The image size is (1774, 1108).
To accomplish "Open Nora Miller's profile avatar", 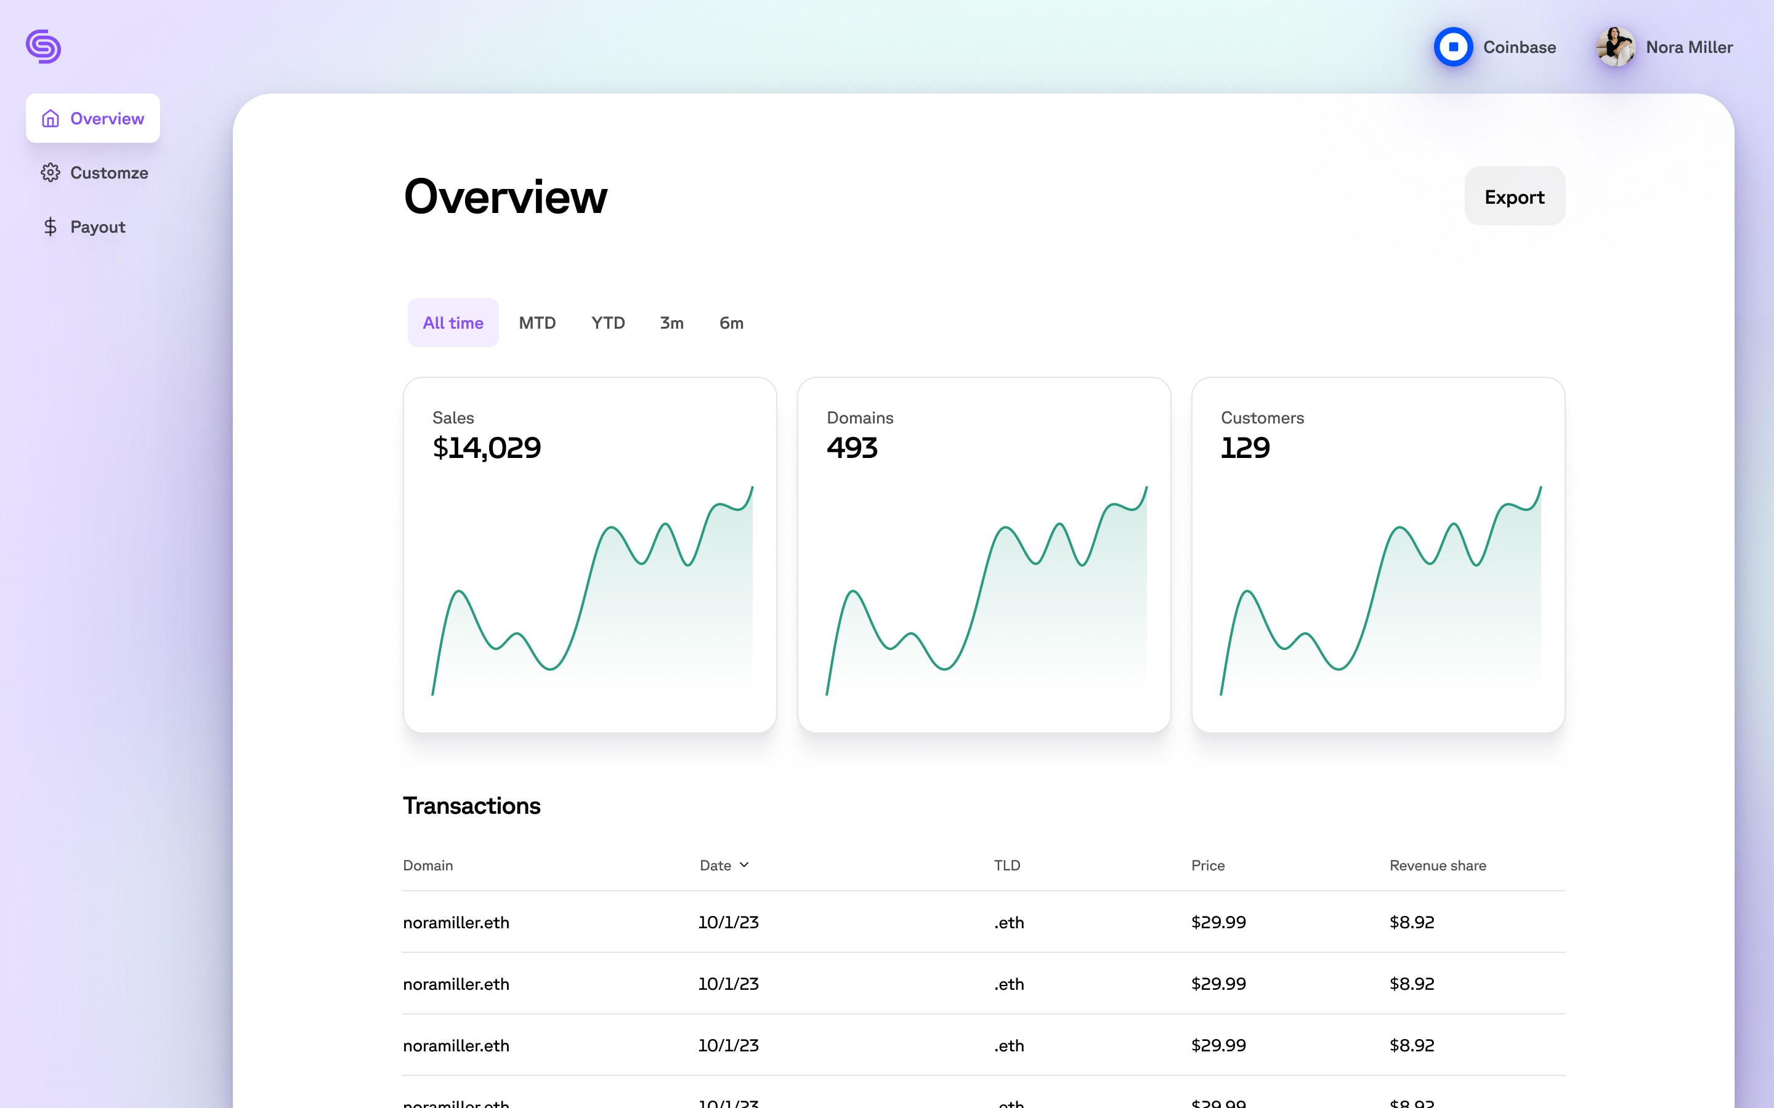I will click(x=1616, y=47).
